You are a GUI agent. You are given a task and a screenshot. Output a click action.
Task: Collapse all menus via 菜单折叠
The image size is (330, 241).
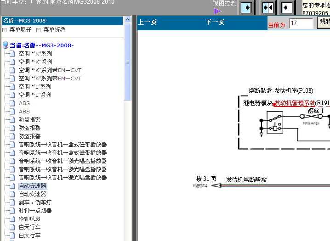pyautogui.click(x=55, y=30)
